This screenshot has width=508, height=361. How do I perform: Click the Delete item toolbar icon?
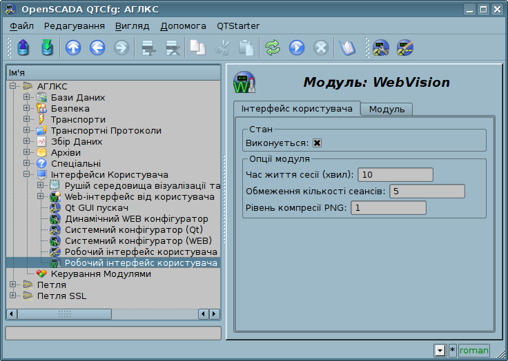[x=173, y=48]
